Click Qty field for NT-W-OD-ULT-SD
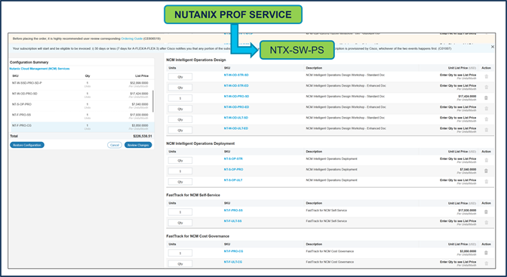 coord(180,120)
